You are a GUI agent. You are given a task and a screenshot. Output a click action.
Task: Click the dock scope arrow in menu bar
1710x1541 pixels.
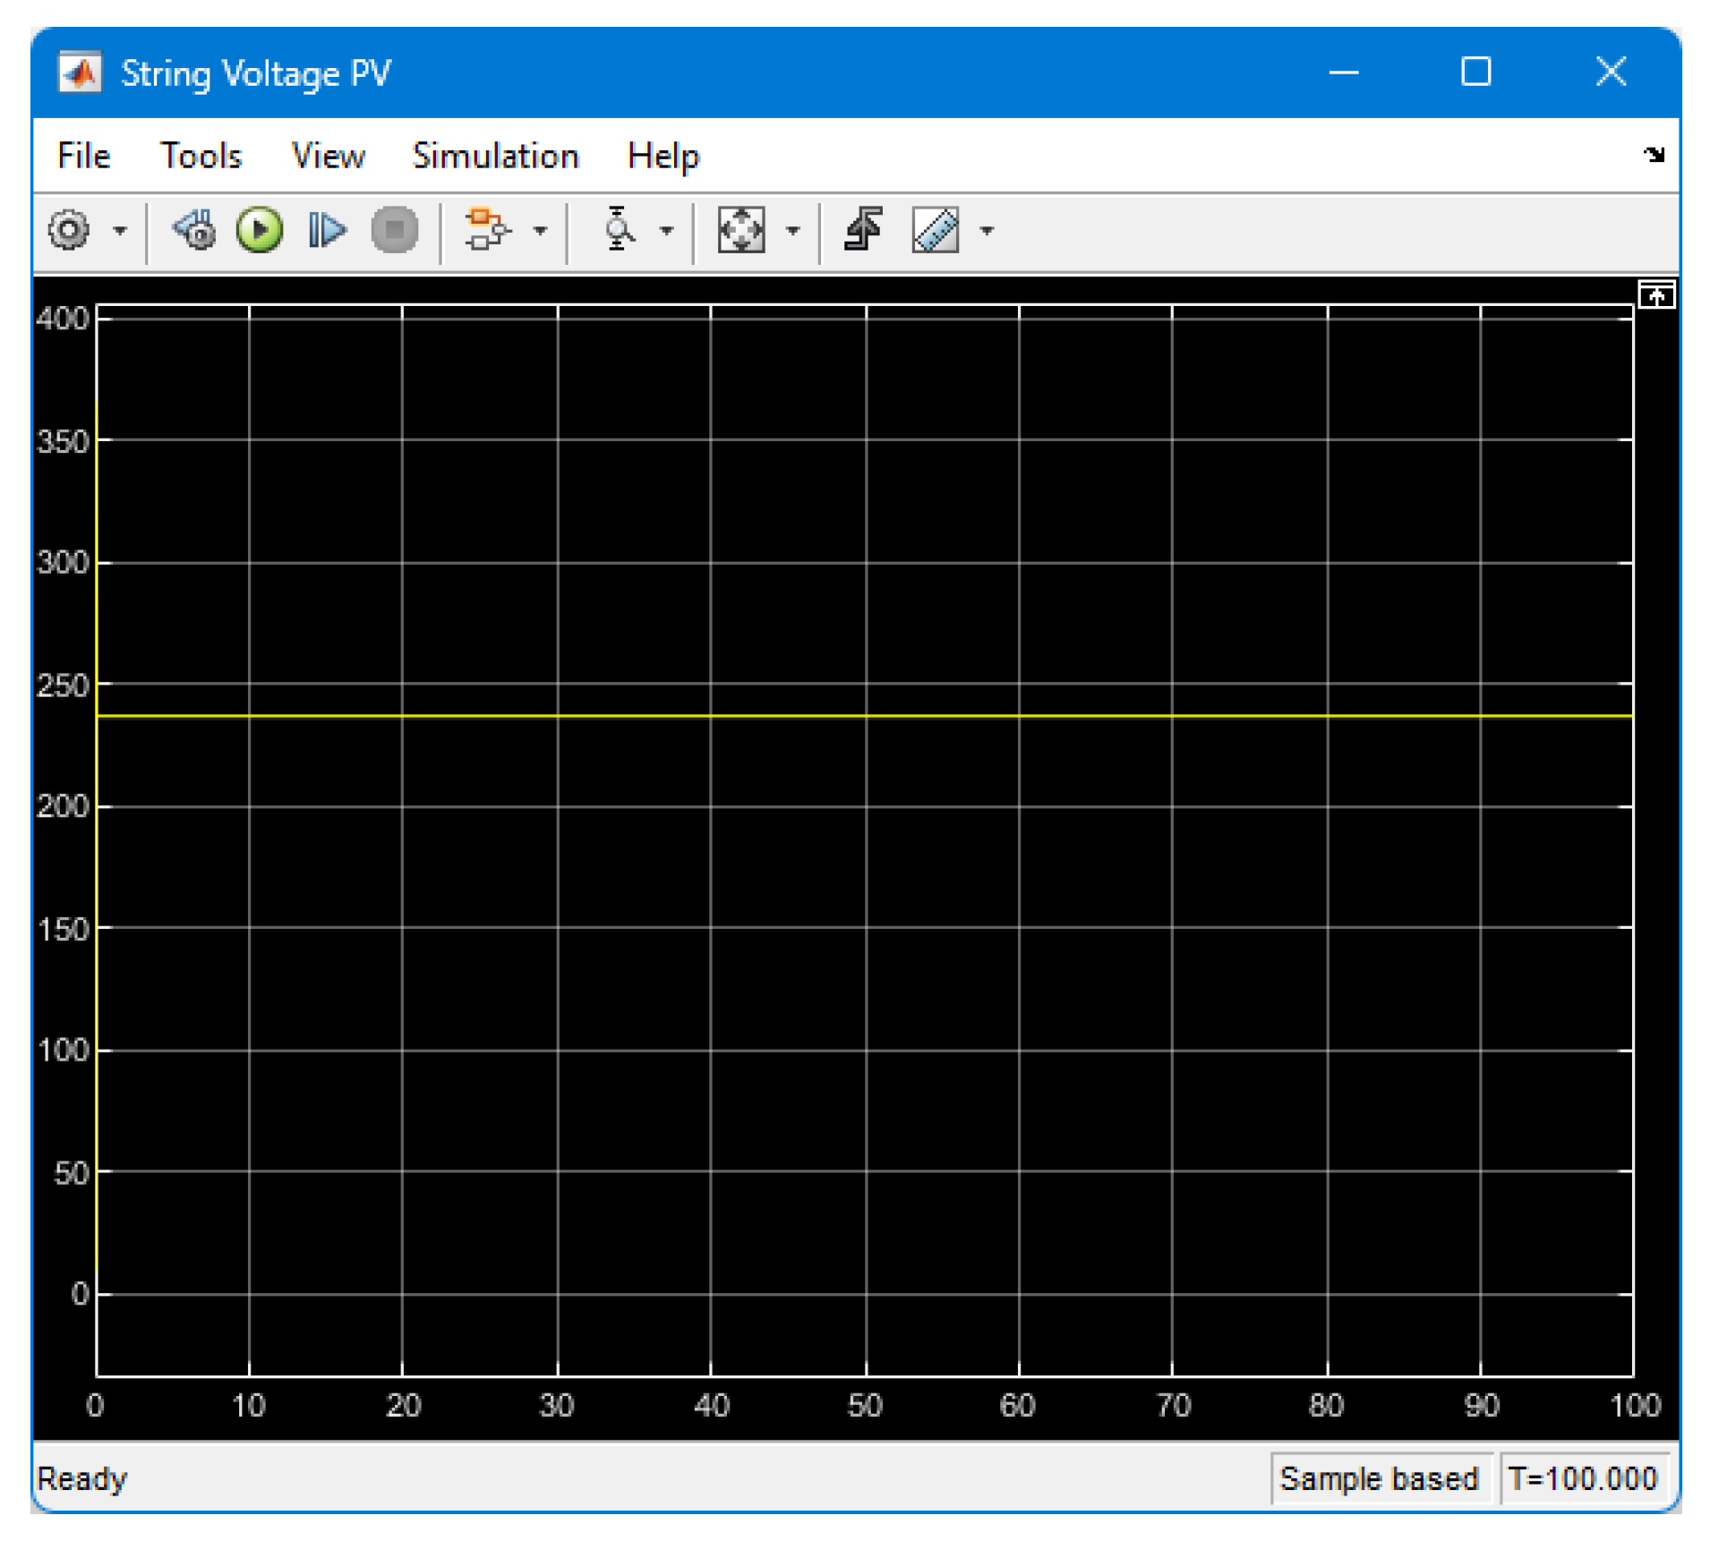pyautogui.click(x=1654, y=155)
